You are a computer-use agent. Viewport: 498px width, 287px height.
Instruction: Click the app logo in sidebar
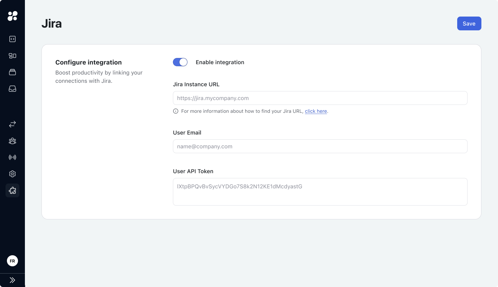click(x=12, y=16)
